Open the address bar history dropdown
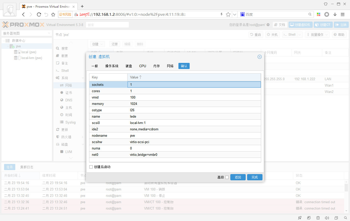This screenshot has height=221, width=350. [235, 15]
